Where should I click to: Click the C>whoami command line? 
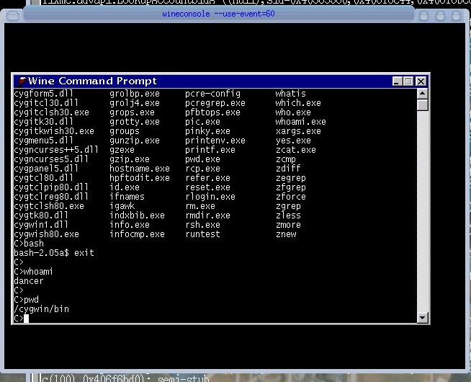[x=33, y=272]
